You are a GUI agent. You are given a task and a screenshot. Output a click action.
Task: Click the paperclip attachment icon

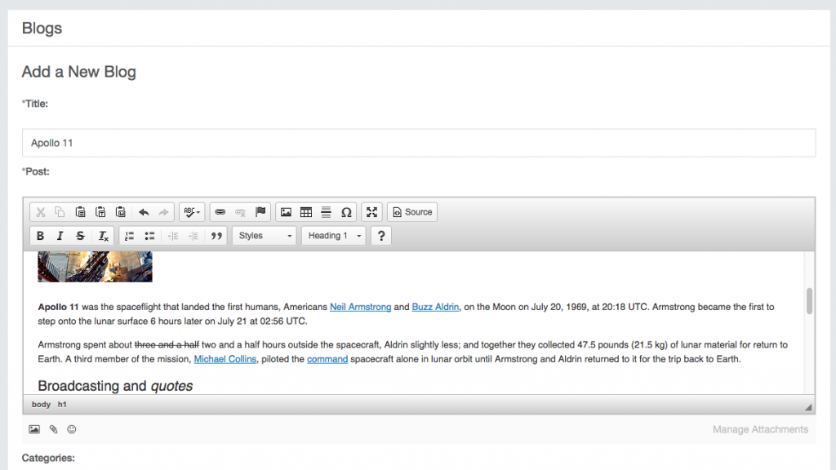click(53, 429)
